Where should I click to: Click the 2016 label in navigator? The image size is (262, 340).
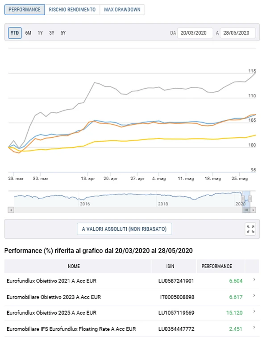[x=85, y=204]
